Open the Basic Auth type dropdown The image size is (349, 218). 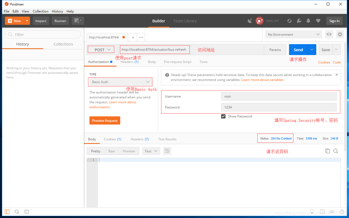click(120, 82)
